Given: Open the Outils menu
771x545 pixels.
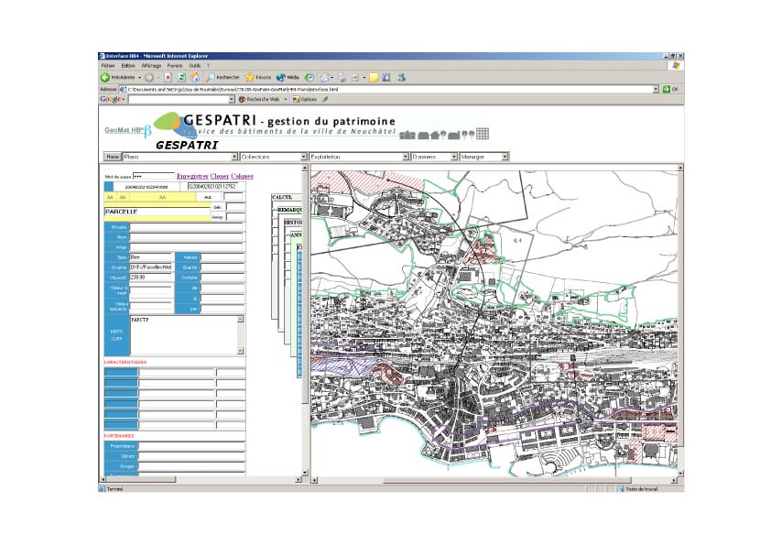Looking at the screenshot, I should [195, 65].
